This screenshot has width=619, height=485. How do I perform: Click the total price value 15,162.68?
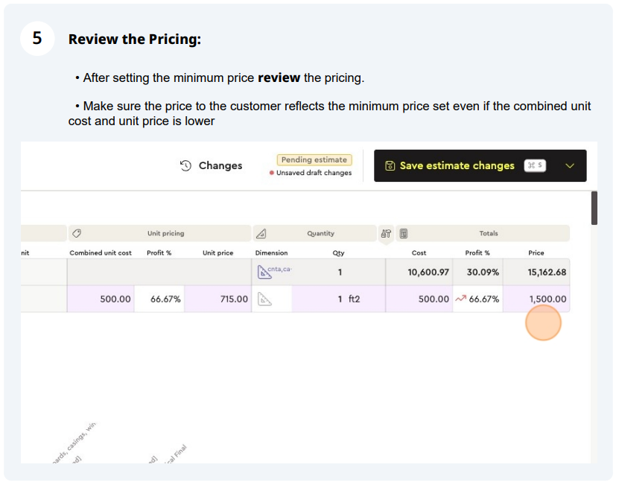[x=547, y=272]
